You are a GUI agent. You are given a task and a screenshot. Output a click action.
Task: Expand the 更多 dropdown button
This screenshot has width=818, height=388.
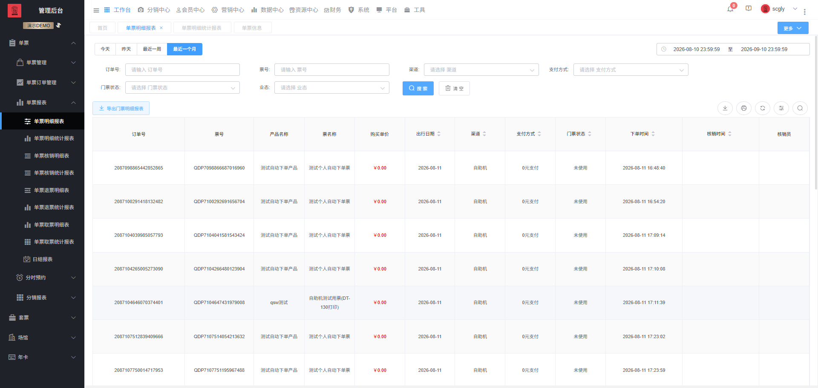coord(793,28)
